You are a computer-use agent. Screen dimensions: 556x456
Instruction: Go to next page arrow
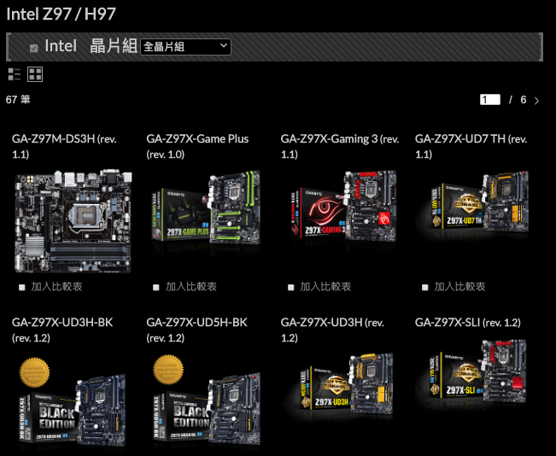(x=536, y=101)
